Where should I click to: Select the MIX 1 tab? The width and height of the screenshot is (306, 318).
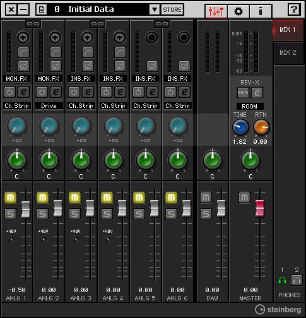[288, 30]
